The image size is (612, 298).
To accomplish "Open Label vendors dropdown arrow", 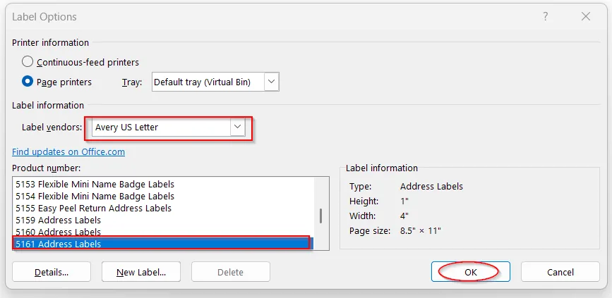I will (237, 127).
